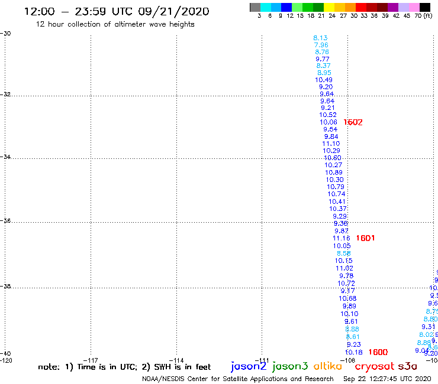Click the pink swatch in the legend

point(414,7)
